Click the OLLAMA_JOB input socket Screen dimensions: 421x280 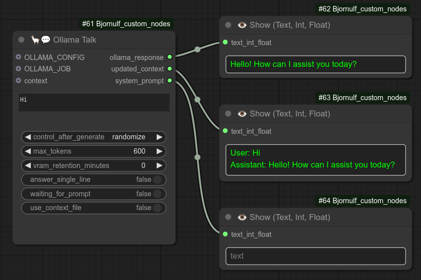(18, 68)
